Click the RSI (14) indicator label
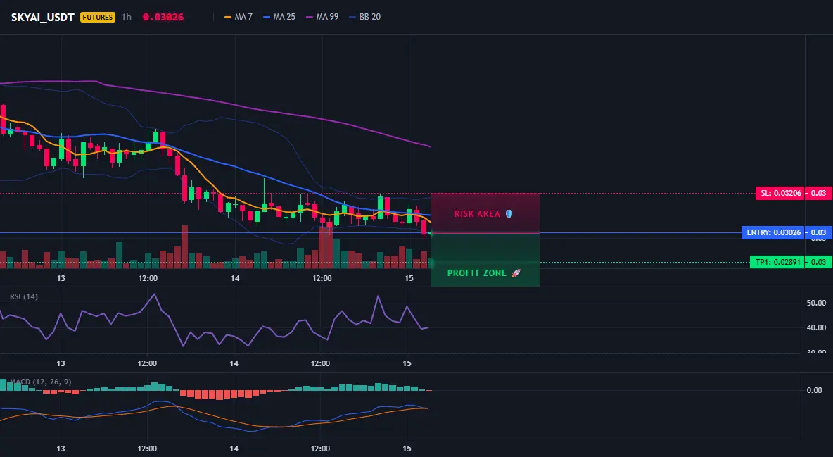The image size is (833, 457). click(24, 296)
